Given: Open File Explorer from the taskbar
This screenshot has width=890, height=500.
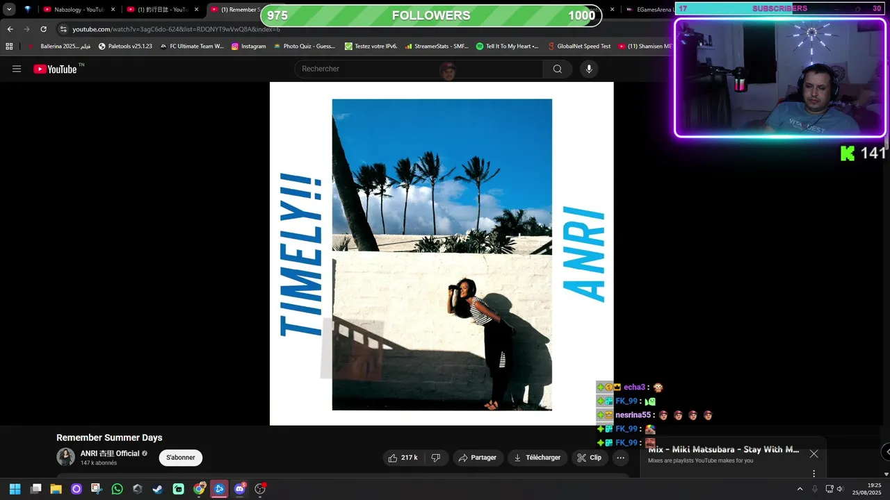Looking at the screenshot, I should pos(56,489).
